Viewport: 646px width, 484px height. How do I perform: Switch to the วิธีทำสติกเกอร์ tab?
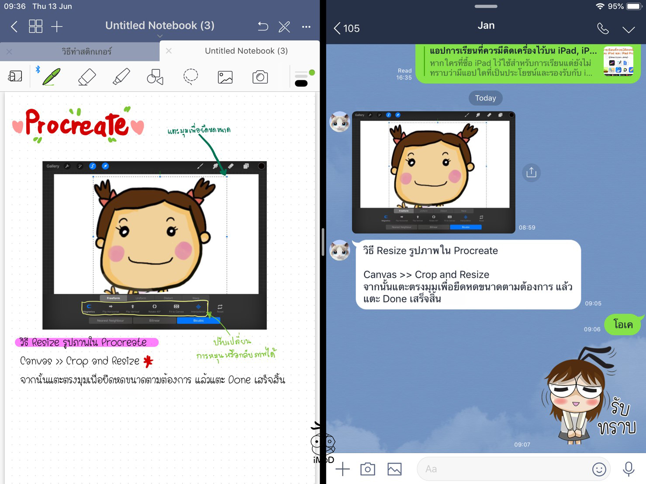click(x=86, y=51)
